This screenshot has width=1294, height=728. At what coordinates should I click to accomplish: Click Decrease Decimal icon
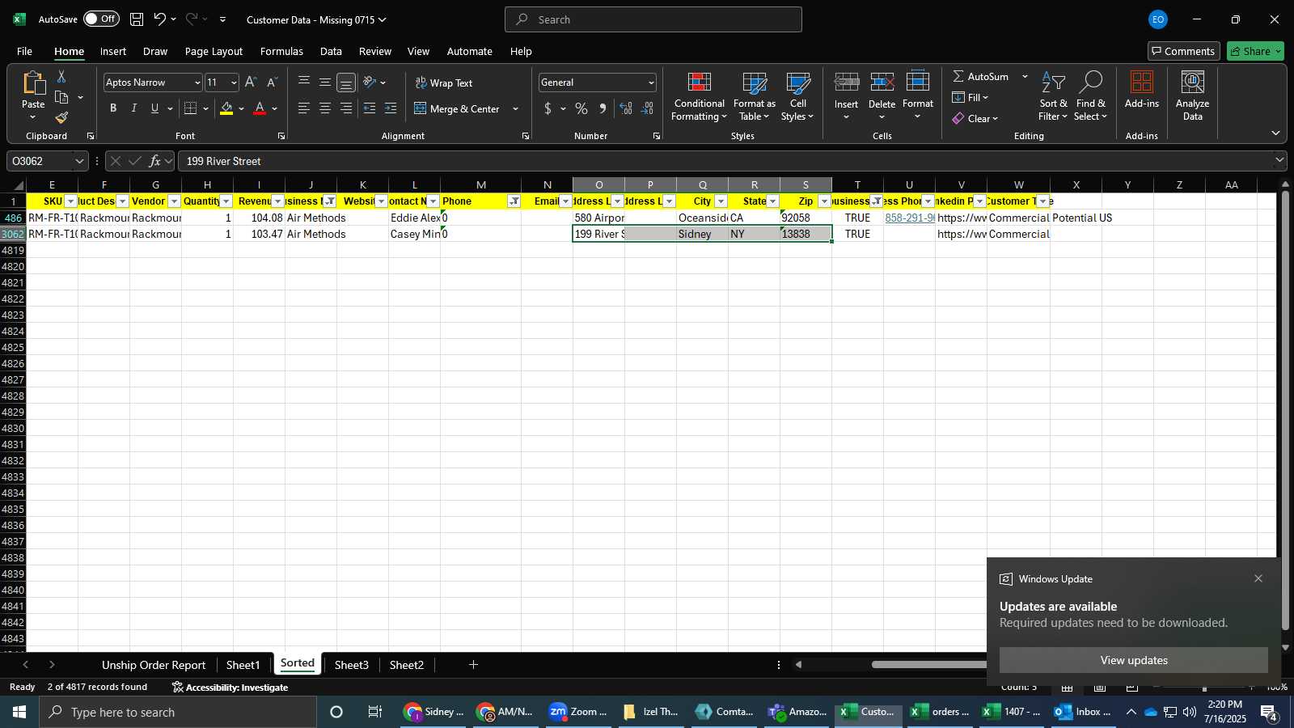click(x=648, y=108)
